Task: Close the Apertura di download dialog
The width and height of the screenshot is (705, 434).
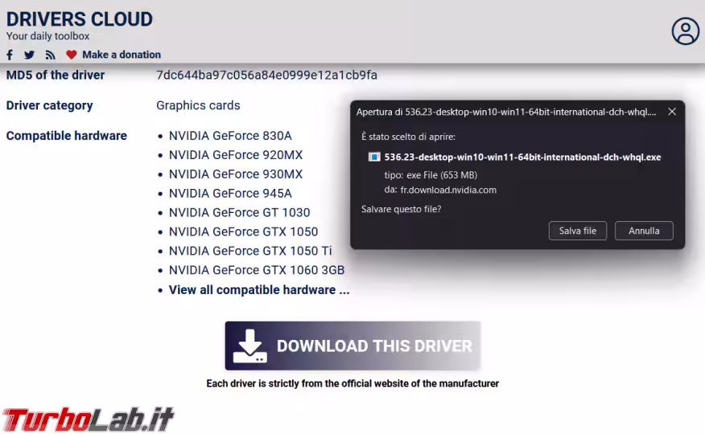Action: tap(672, 111)
